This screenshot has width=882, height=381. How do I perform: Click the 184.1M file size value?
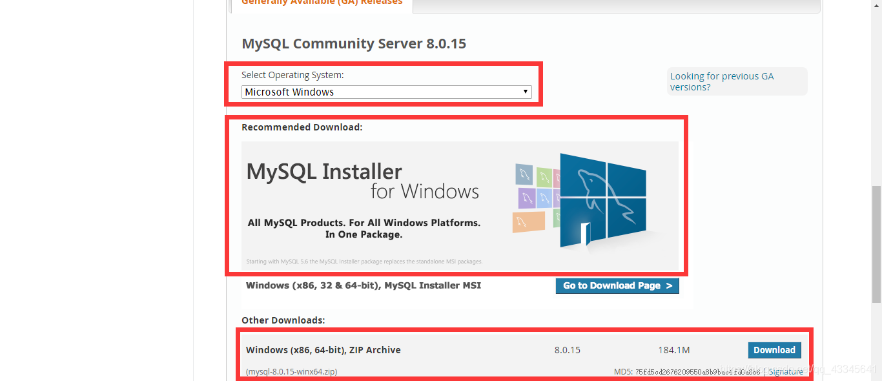pyautogui.click(x=674, y=350)
